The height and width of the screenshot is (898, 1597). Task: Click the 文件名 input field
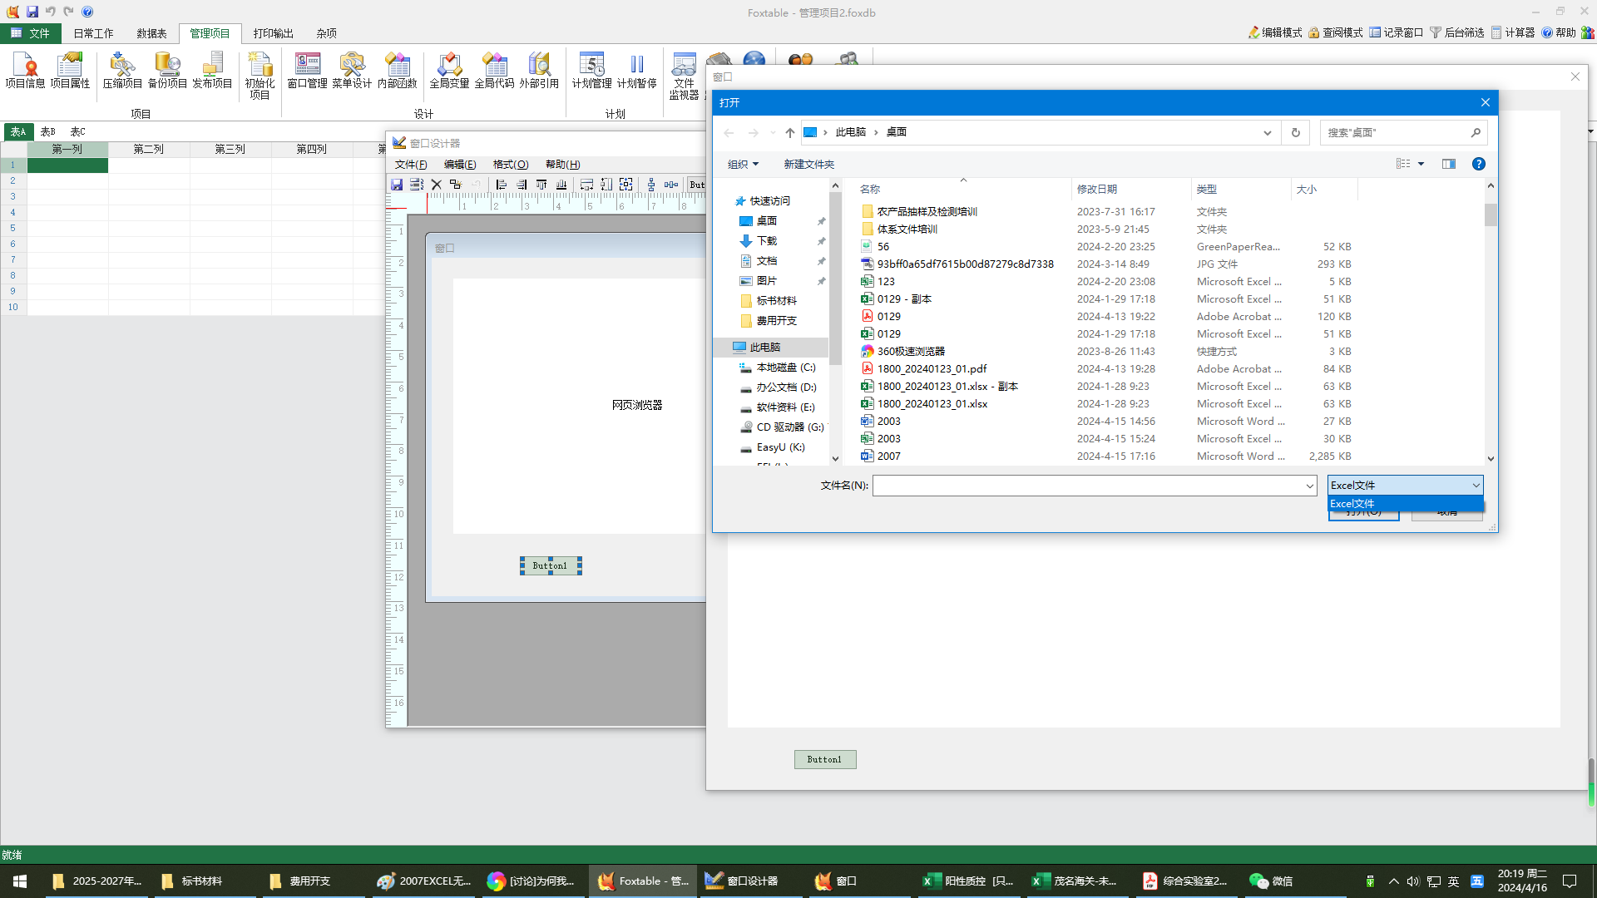(x=1088, y=486)
